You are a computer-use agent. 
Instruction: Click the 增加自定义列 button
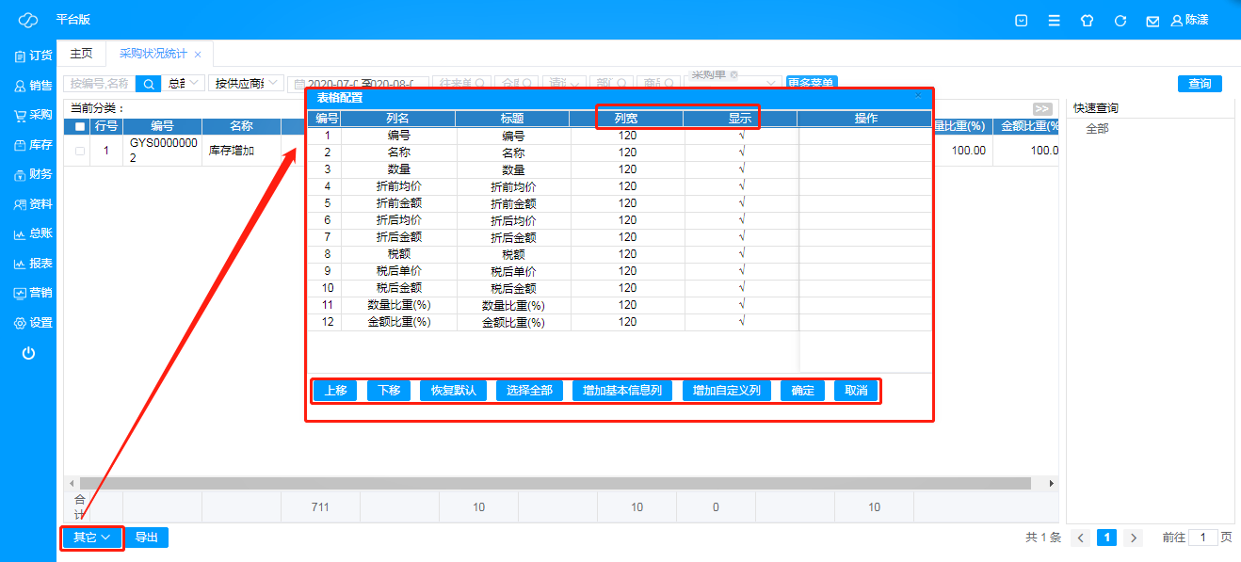727,391
